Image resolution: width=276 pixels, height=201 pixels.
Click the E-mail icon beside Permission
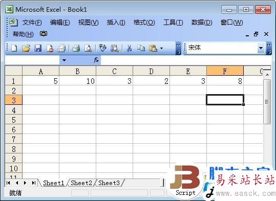pos(61,48)
